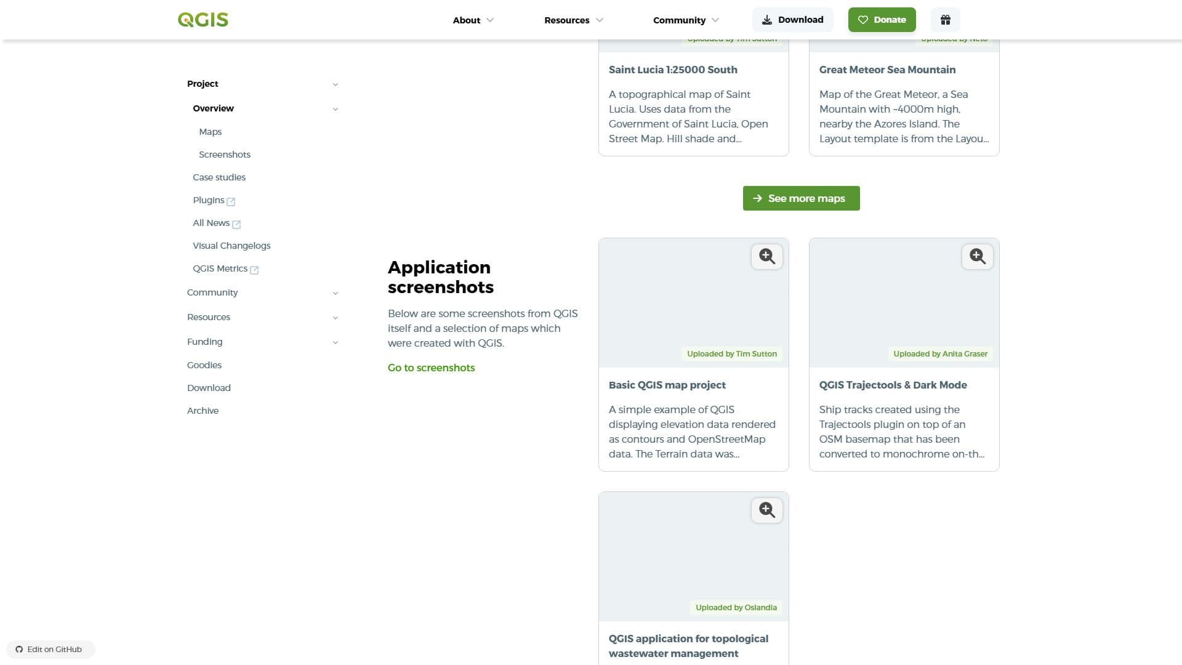Open Case studies in the sidebar
This screenshot has height=665, width=1182.
point(219,177)
